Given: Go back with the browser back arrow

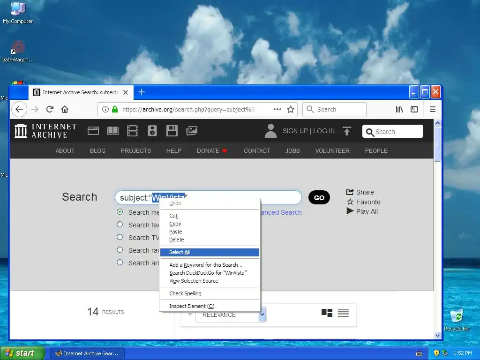Looking at the screenshot, I should [x=19, y=109].
